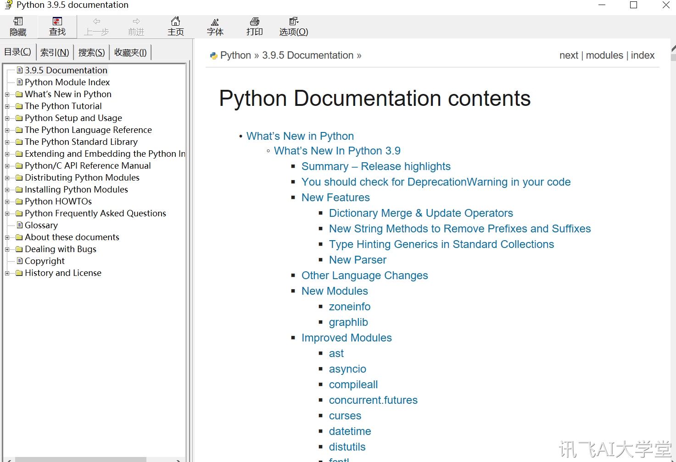Expand The Python Language Reference node
This screenshot has height=462, width=676.
click(7, 130)
